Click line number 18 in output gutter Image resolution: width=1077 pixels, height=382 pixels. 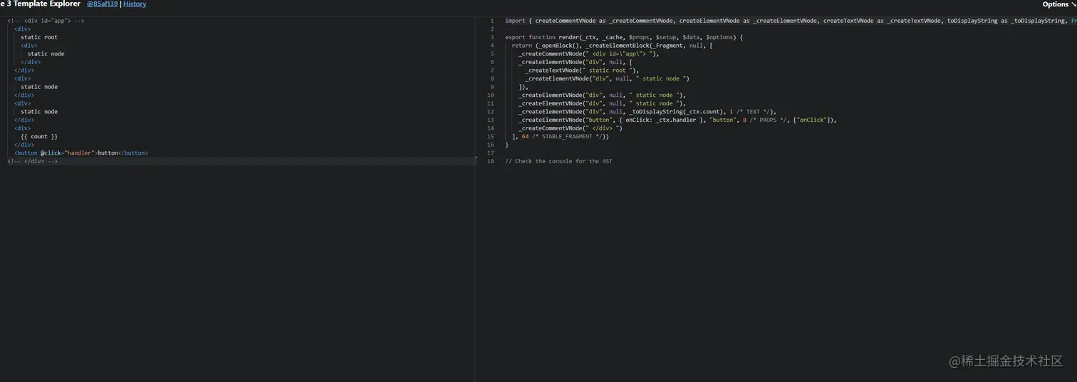(x=491, y=161)
